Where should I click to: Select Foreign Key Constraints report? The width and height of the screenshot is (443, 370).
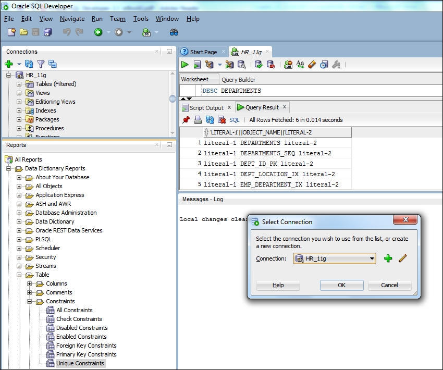pyautogui.click(x=86, y=346)
